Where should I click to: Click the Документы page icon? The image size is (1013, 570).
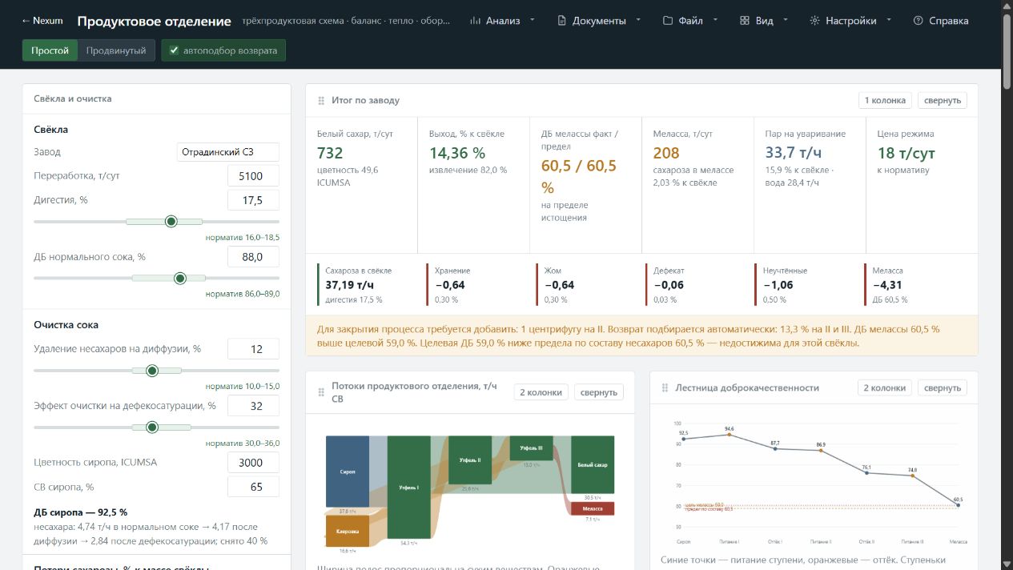562,21
